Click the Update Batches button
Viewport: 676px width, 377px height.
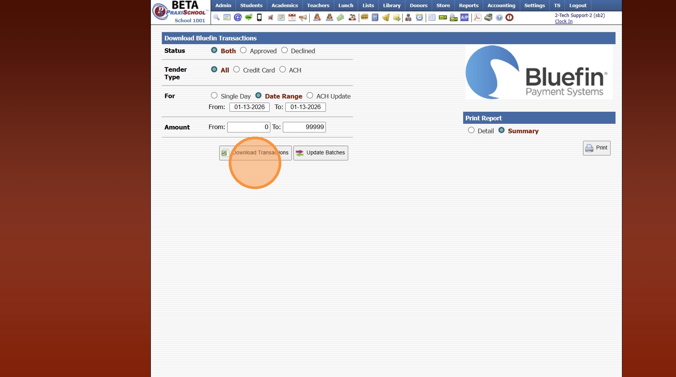pyautogui.click(x=321, y=152)
